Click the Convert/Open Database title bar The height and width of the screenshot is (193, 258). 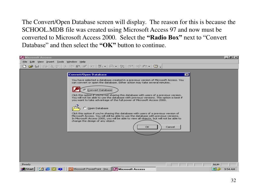(x=129, y=75)
